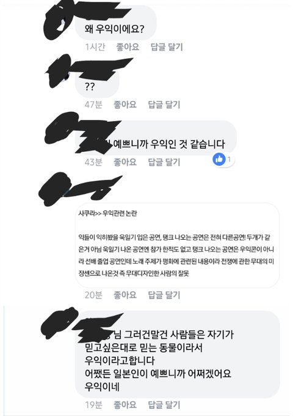Reply to the '??' comment
This screenshot has height=416, width=293.
click(164, 104)
